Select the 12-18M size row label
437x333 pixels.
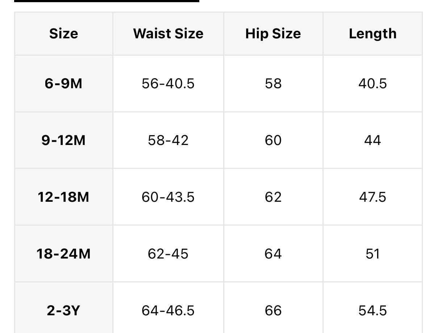63,197
